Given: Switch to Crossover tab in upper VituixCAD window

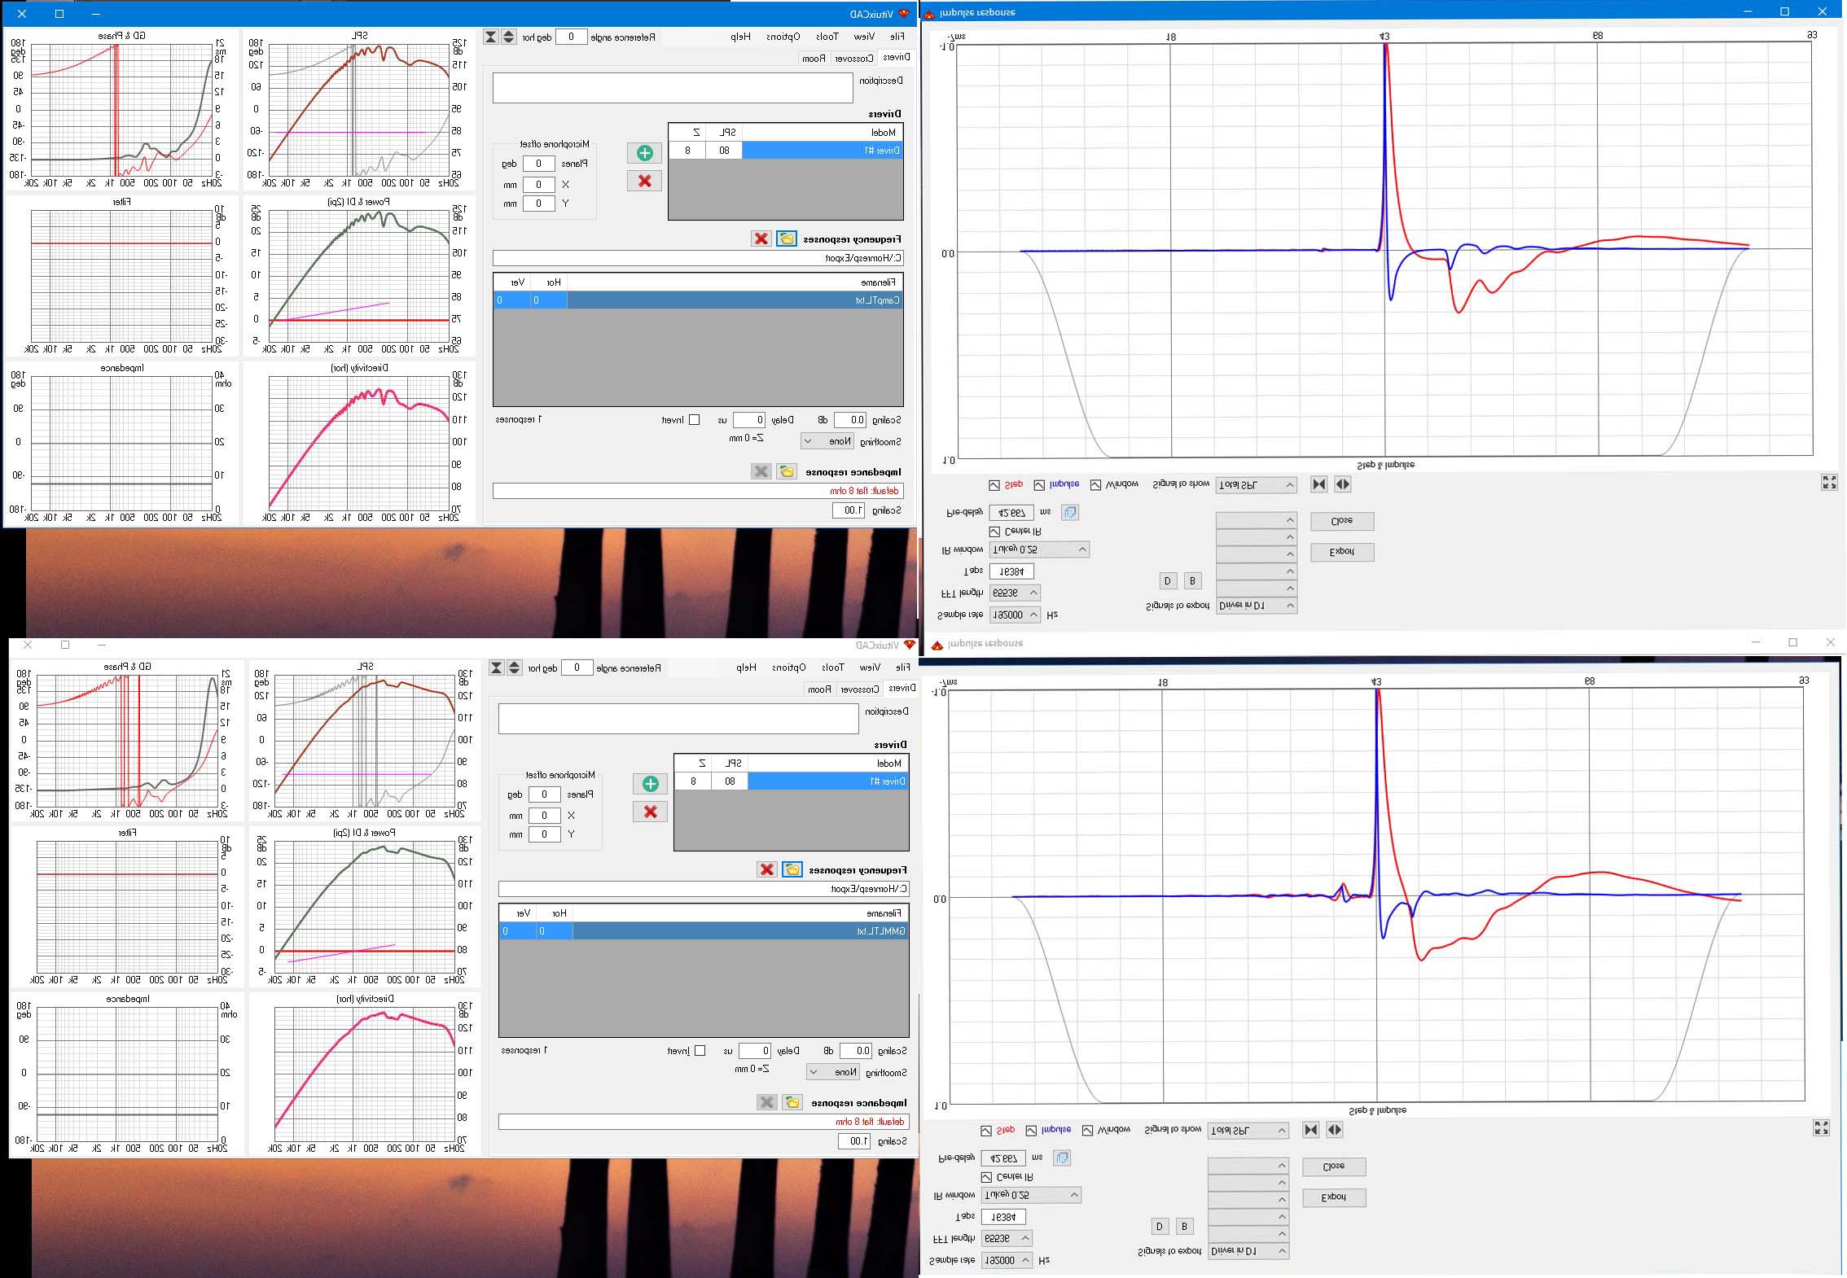Looking at the screenshot, I should 853,59.
